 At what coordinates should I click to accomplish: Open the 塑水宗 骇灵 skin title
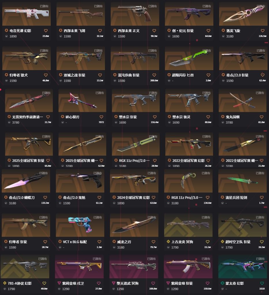[x=181, y=117]
